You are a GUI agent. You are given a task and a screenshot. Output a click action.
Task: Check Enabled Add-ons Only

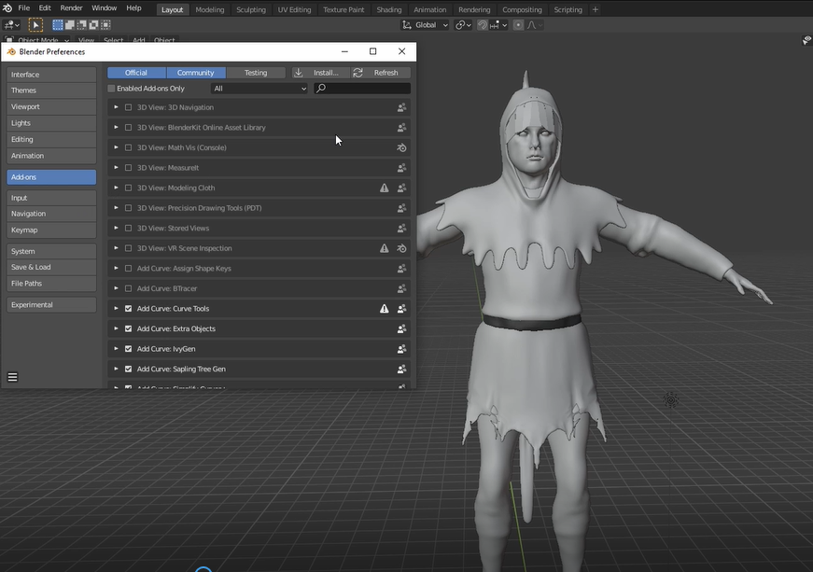(x=110, y=88)
